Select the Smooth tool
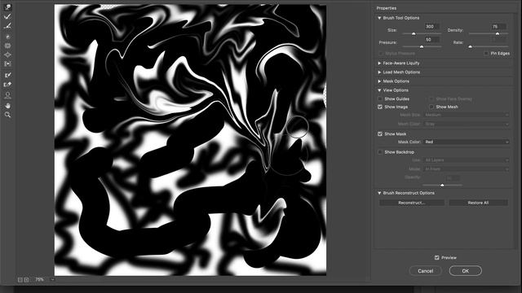Viewport: 522px width, 293px height. pos(7,26)
